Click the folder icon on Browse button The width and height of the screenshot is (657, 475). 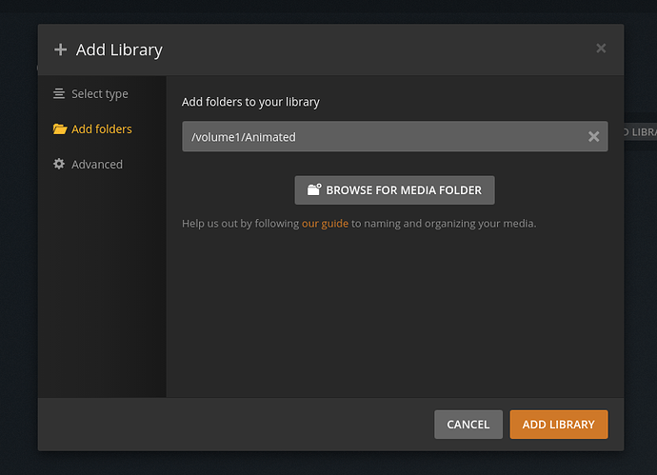point(314,189)
